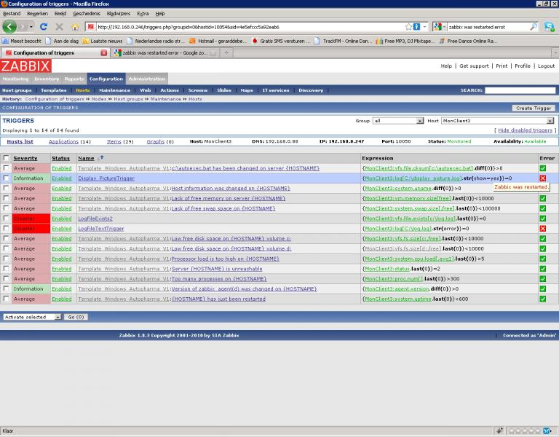Check the box for Display_PictureTrigger row
Image resolution: width=559 pixels, height=437 pixels.
pyautogui.click(x=7, y=178)
